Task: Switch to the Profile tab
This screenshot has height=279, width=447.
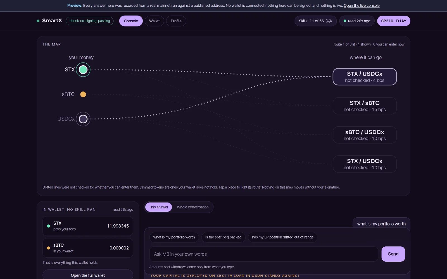Action: (x=176, y=21)
